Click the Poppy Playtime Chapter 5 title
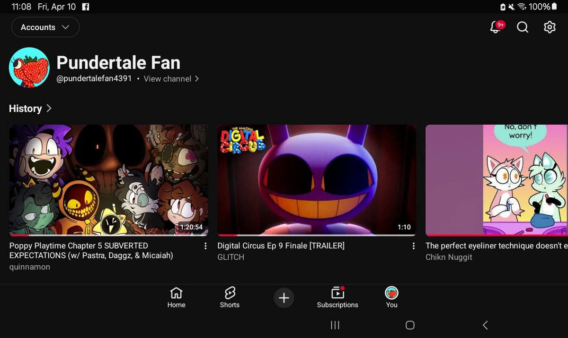The image size is (568, 338). click(91, 251)
